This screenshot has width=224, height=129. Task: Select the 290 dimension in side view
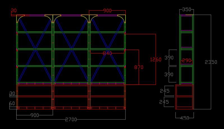(187, 61)
